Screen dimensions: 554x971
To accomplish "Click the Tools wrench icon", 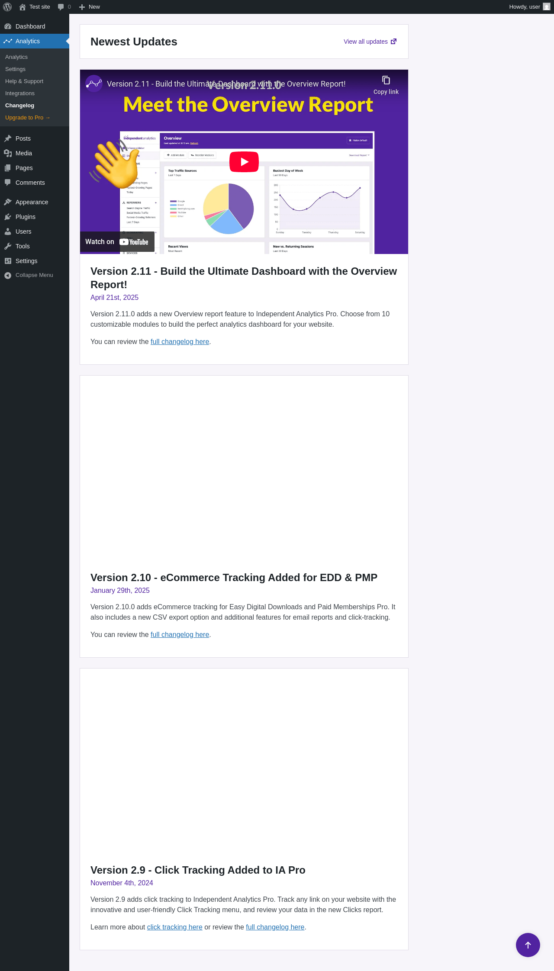I will click(x=8, y=246).
